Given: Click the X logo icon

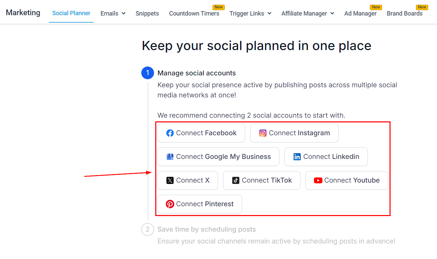Looking at the screenshot, I should (170, 181).
